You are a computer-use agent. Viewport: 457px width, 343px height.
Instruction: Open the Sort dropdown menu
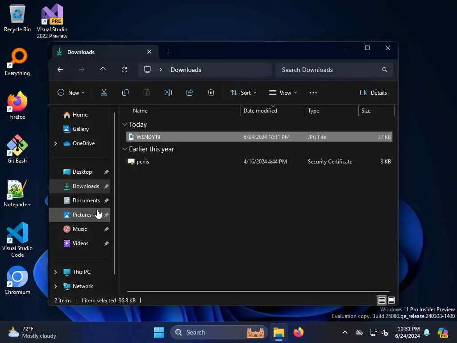(x=243, y=93)
